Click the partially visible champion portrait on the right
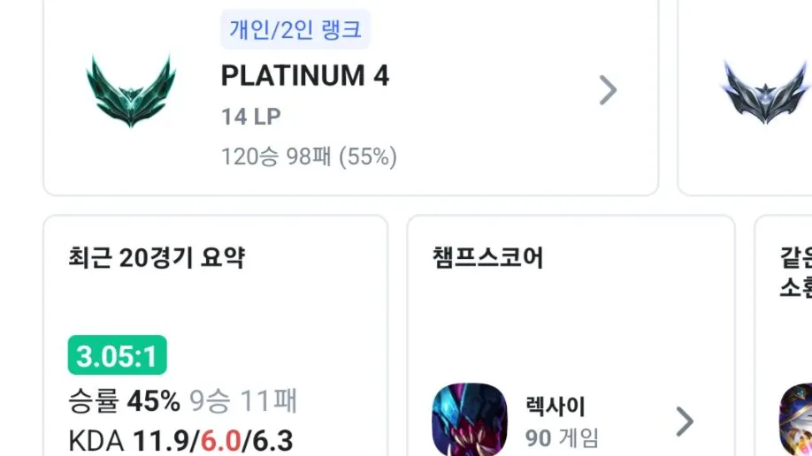This screenshot has width=812, height=456. (x=796, y=419)
